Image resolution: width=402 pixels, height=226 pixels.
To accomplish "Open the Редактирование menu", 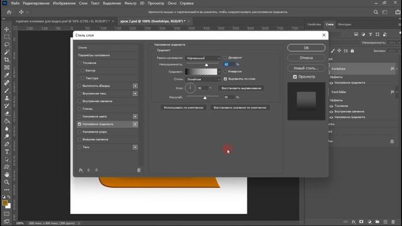I will [36, 3].
